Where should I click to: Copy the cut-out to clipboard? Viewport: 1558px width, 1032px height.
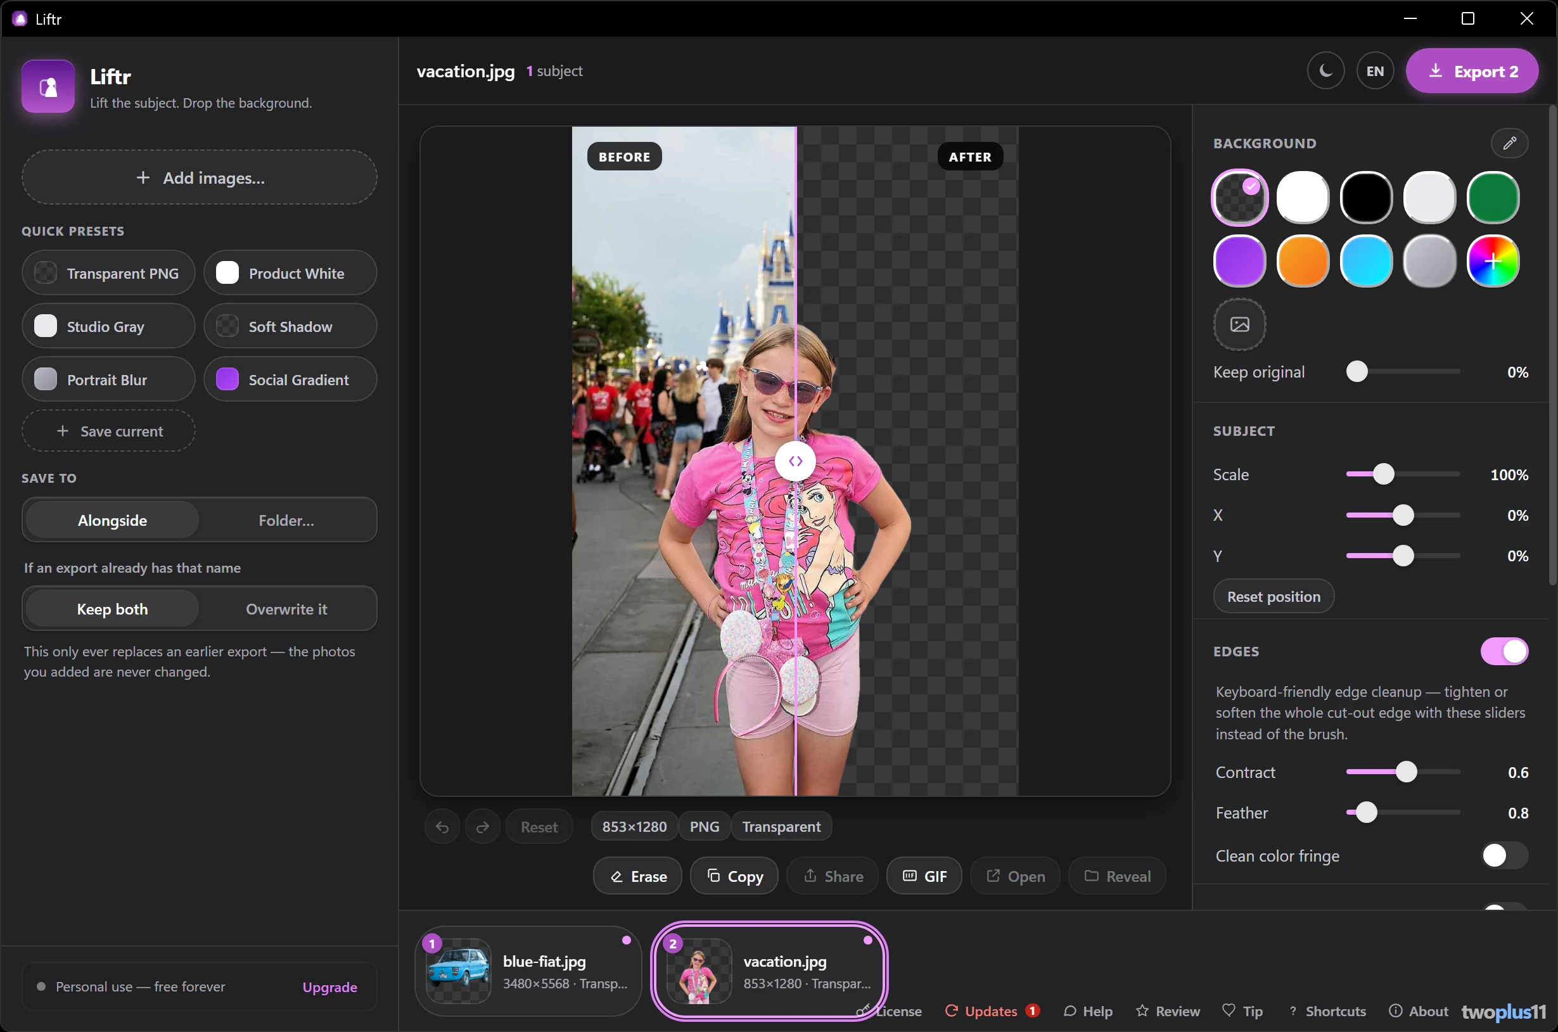pos(734,876)
